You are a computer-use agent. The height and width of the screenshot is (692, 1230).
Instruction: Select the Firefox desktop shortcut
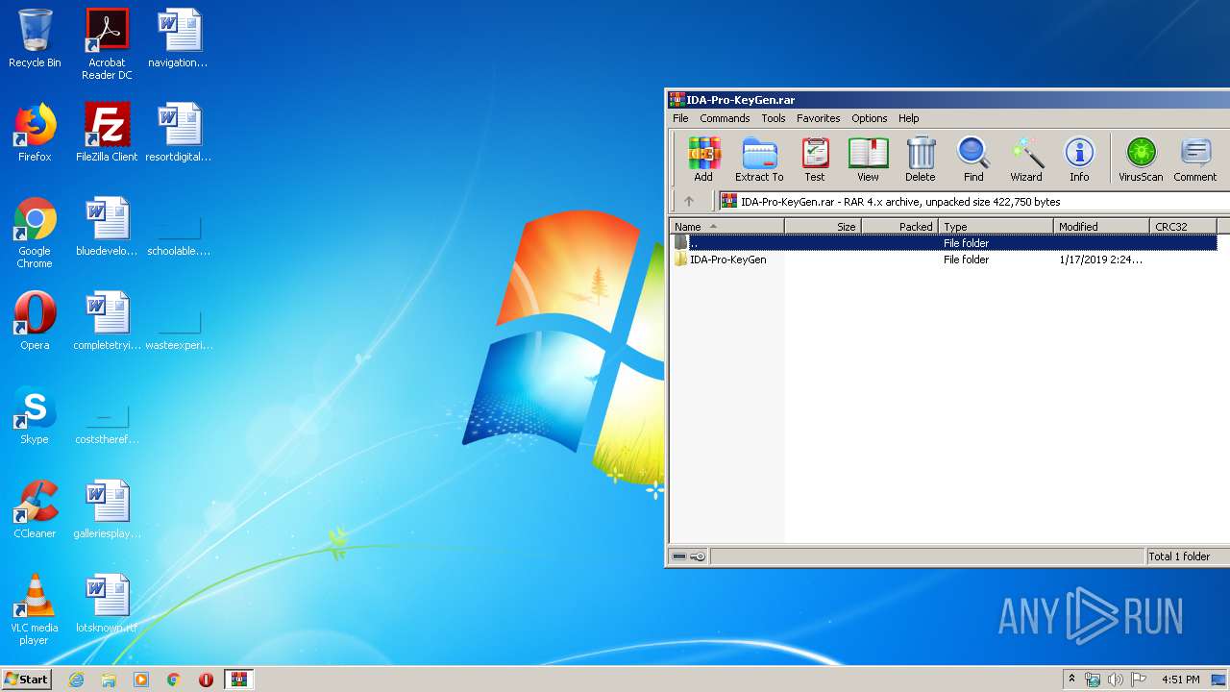click(35, 133)
